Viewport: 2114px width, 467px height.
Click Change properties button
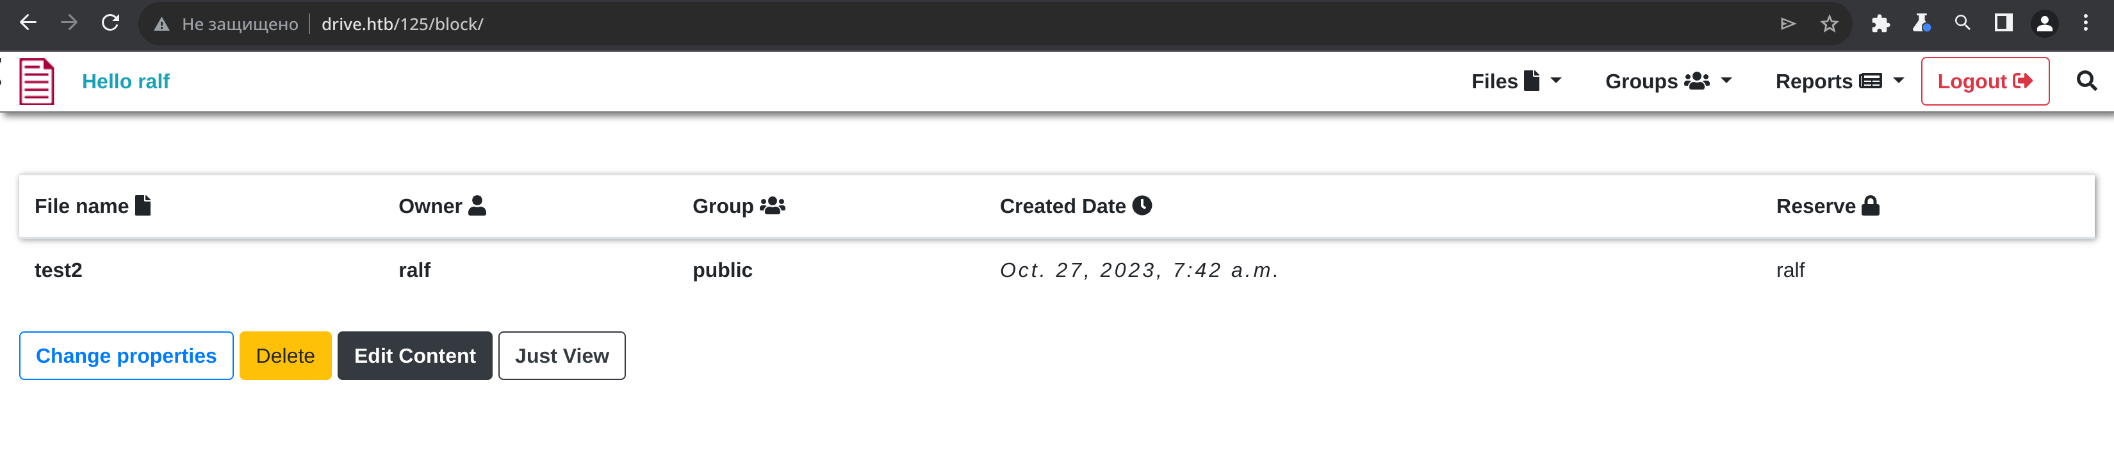126,356
